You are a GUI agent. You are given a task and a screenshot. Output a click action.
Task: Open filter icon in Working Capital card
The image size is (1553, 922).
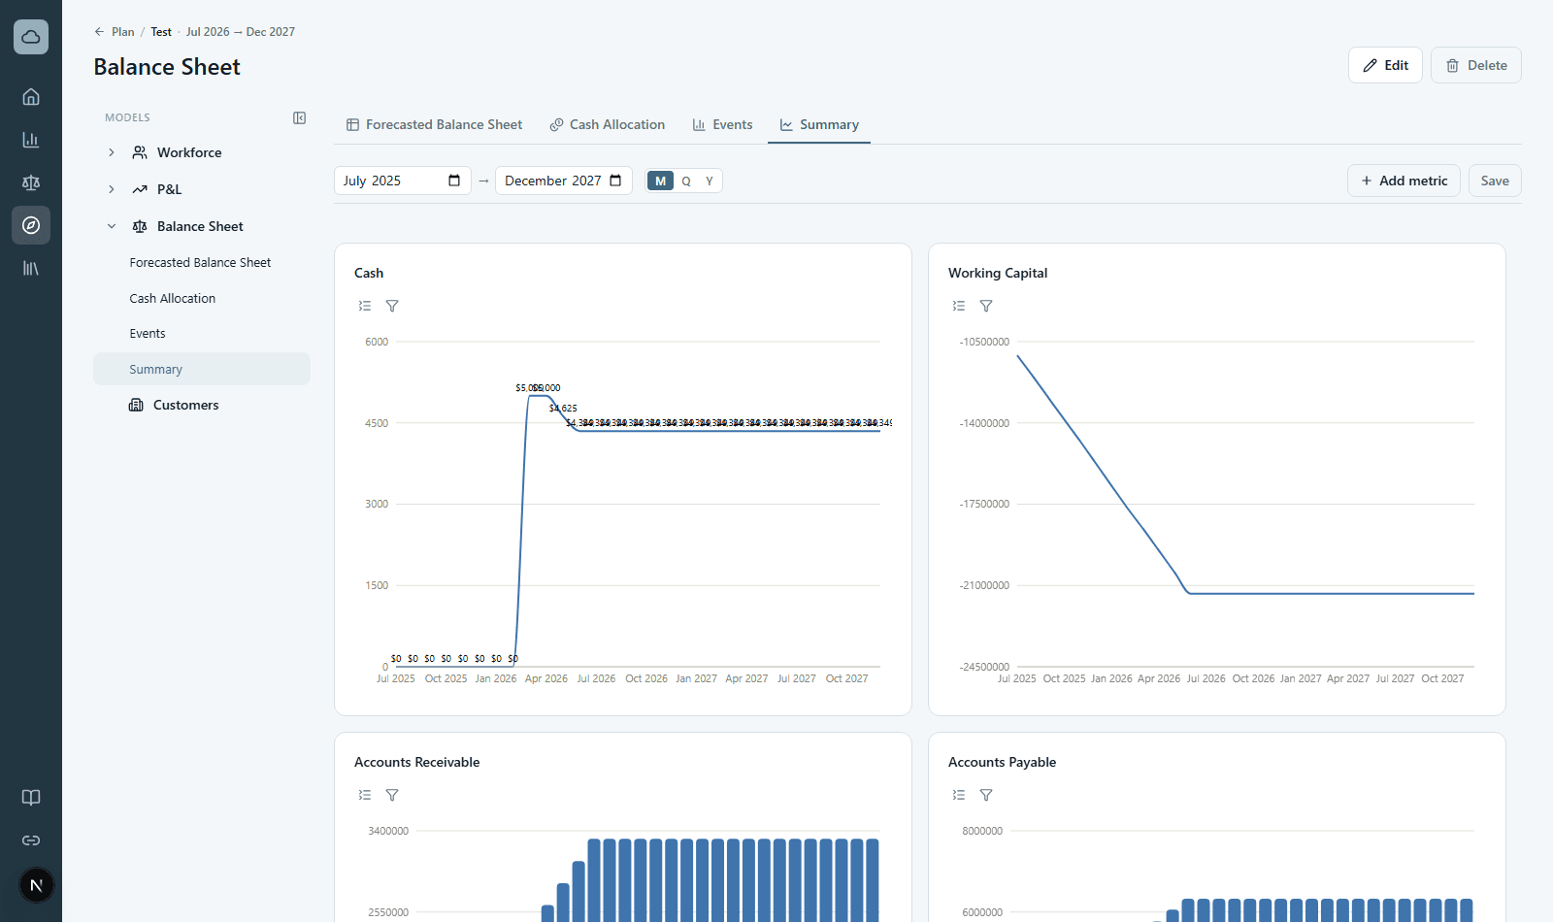click(986, 306)
